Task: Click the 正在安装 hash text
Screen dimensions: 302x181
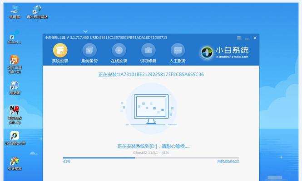Action: [x=151, y=75]
